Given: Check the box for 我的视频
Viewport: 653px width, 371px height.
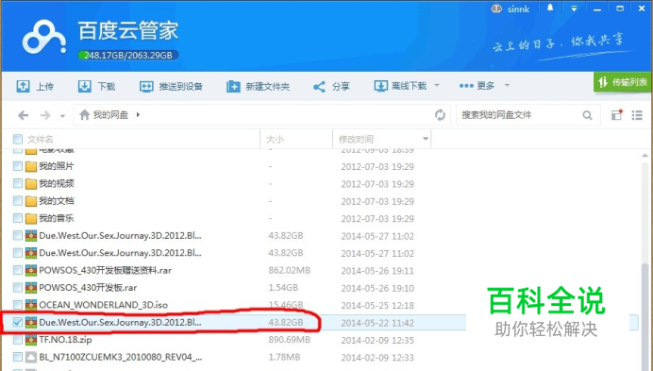Looking at the screenshot, I should point(18,183).
